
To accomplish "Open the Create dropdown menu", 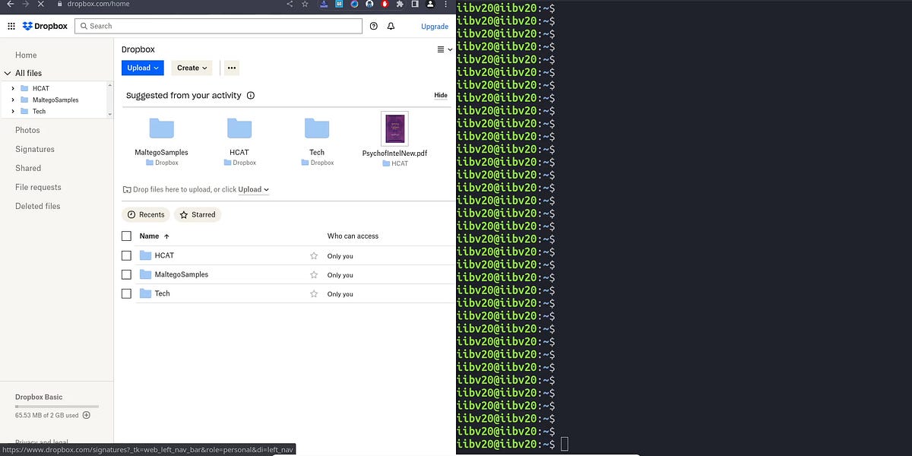I will pos(191,68).
